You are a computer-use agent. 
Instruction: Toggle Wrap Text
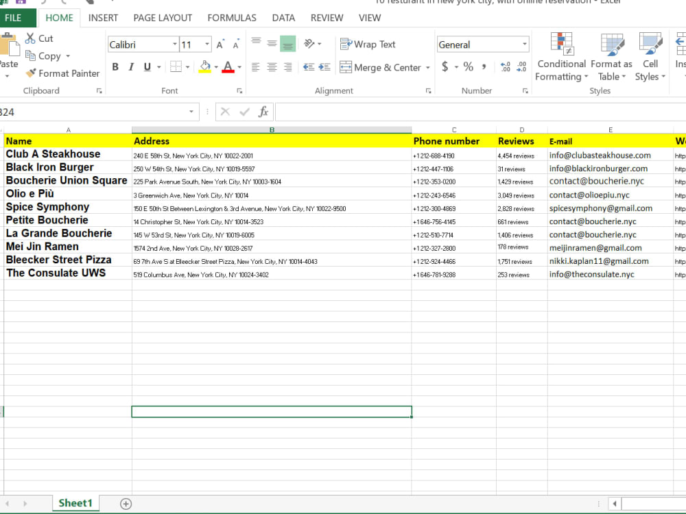368,44
